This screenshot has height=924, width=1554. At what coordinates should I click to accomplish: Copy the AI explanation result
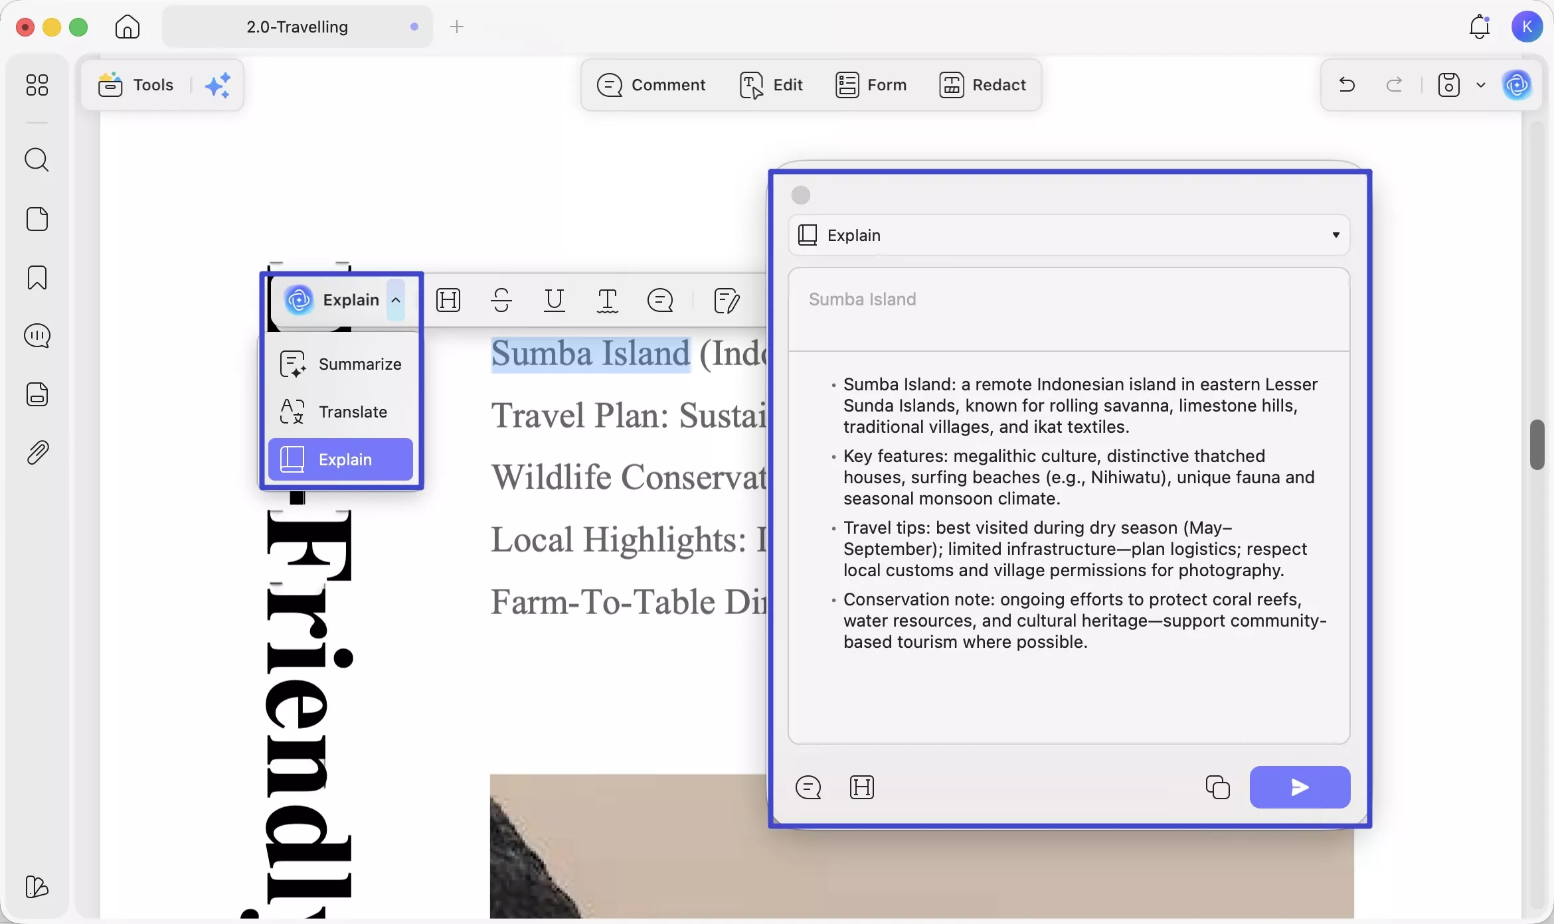pyautogui.click(x=1217, y=787)
